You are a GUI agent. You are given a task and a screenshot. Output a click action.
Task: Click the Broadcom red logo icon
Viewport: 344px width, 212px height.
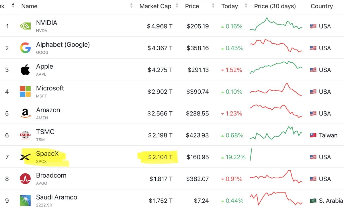[x=25, y=179]
